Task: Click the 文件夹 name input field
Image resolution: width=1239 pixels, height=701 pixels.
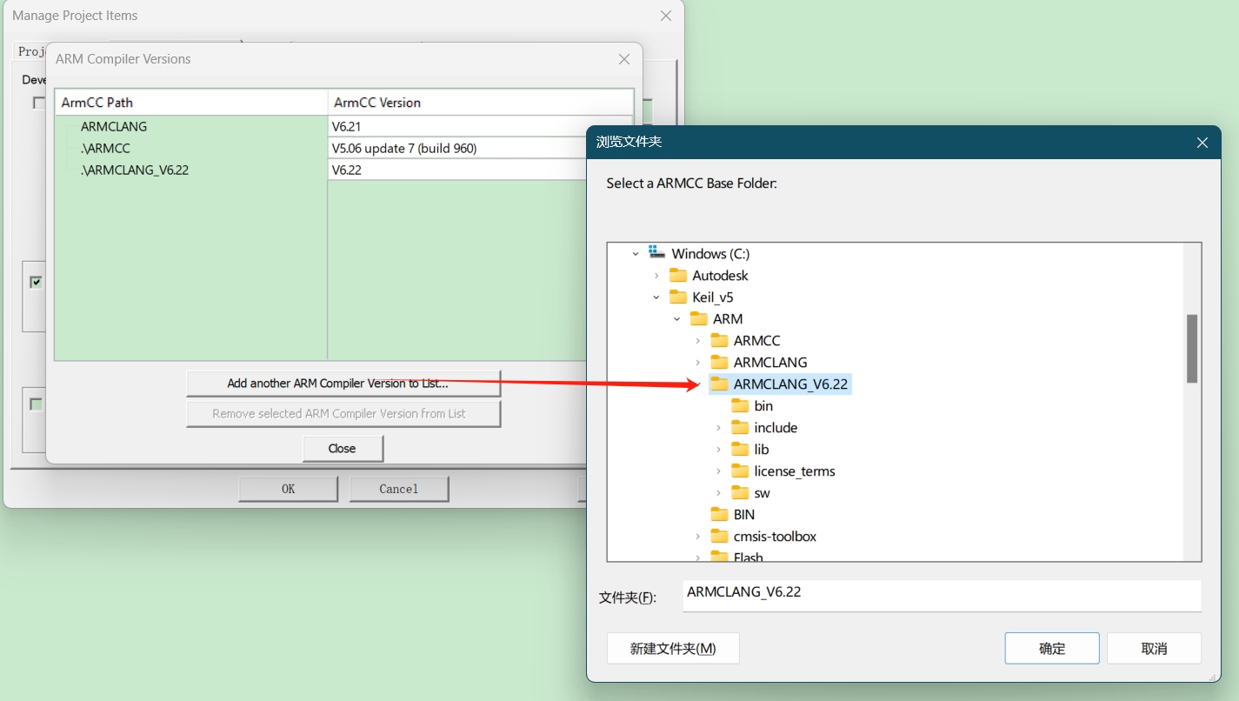Action: click(x=942, y=597)
